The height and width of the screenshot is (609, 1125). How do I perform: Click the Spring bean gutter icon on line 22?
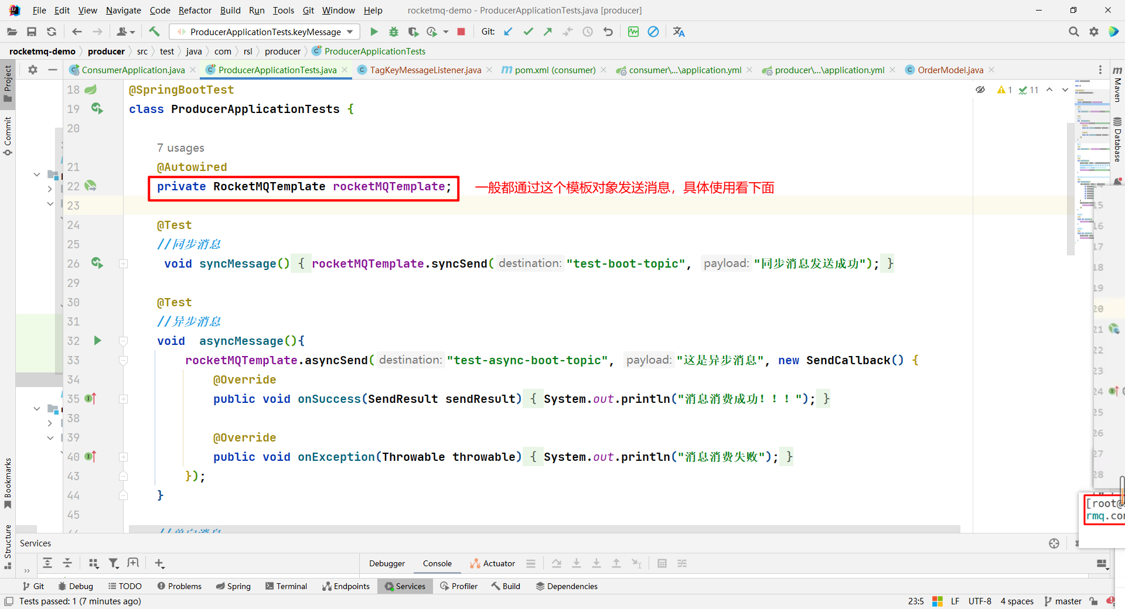tap(90, 186)
